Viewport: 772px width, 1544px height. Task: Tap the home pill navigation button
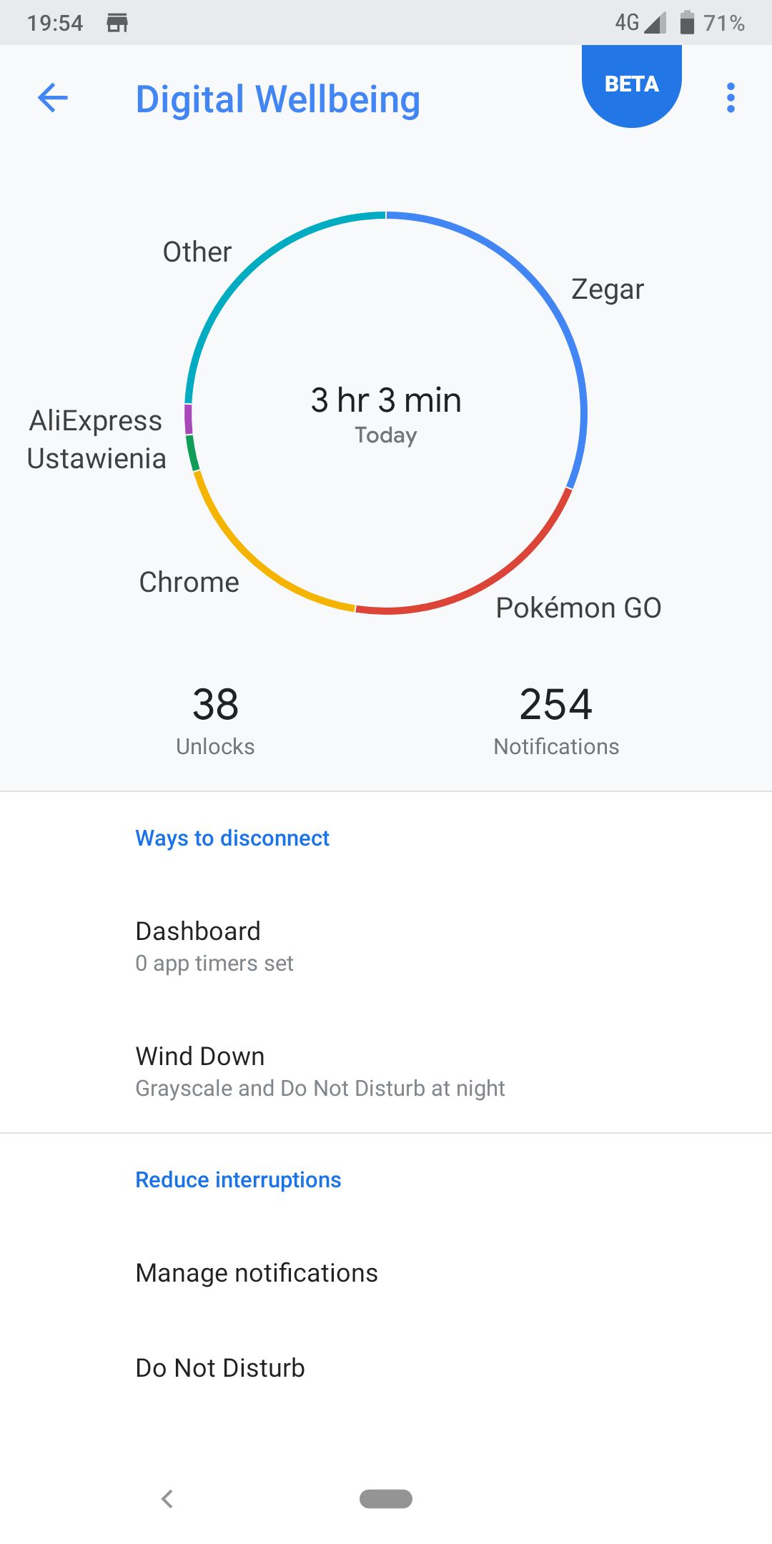(386, 1499)
